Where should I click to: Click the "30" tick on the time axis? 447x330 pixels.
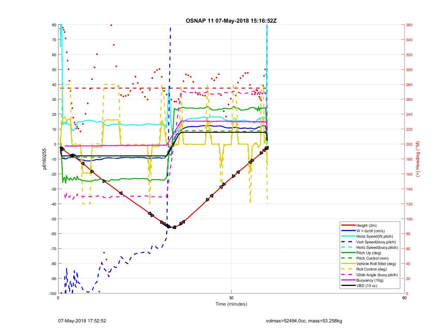(231, 298)
